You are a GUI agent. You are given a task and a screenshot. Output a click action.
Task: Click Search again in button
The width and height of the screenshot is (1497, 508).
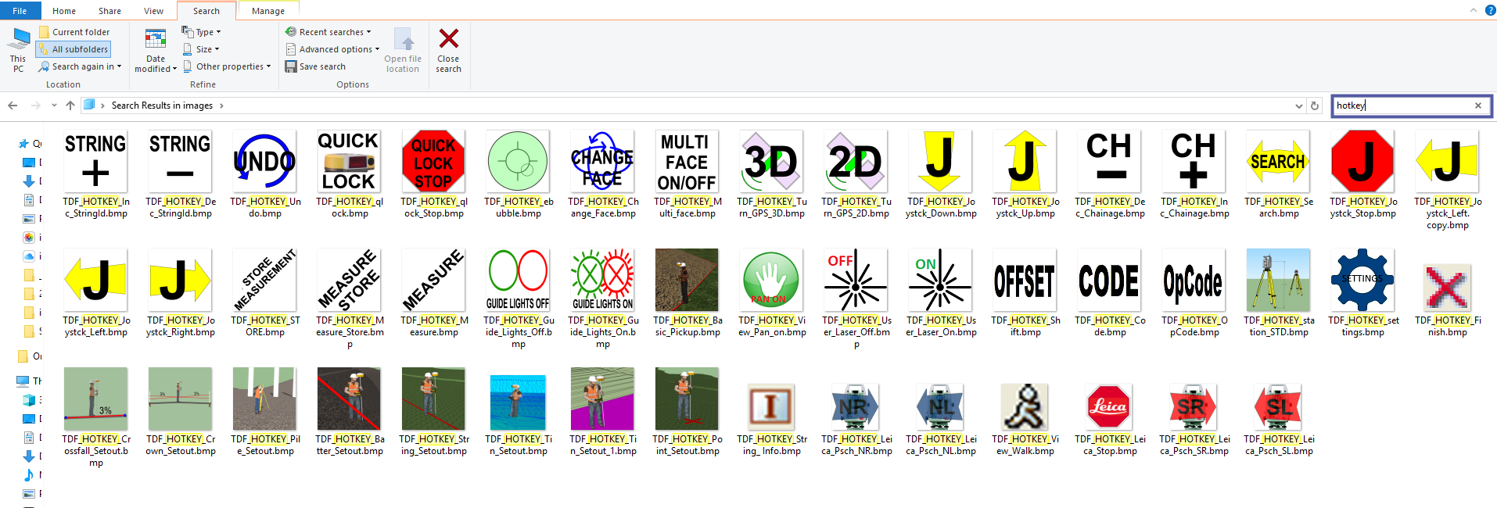(x=80, y=66)
